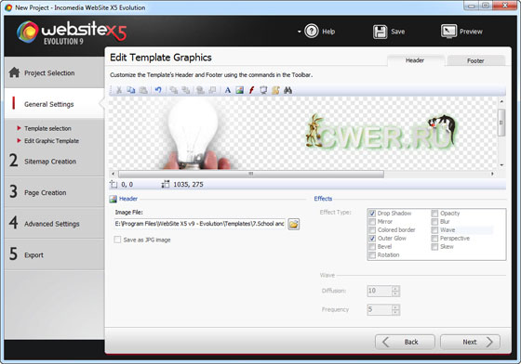Go to step 3 Page Creation
521x364 pixels.
54,192
